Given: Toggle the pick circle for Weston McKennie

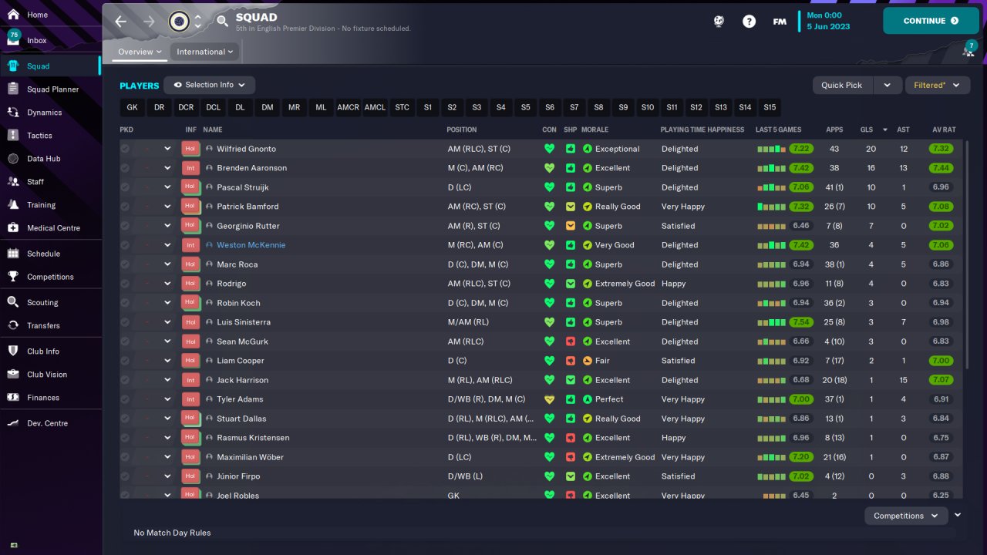Looking at the screenshot, I should click(x=125, y=245).
